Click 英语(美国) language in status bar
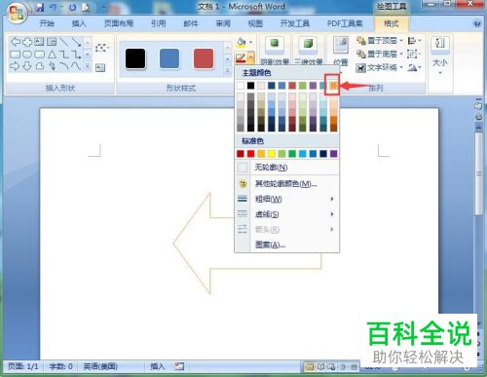The height and width of the screenshot is (377, 487). click(x=100, y=366)
